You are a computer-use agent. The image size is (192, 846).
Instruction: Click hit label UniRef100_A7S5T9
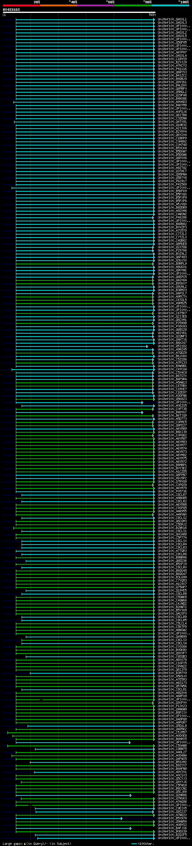(x=172, y=230)
